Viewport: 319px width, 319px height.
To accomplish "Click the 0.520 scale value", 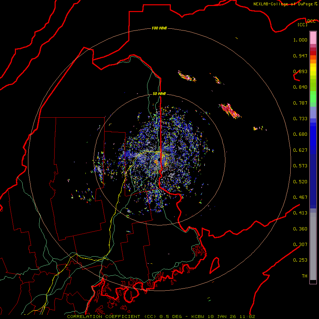I will pos(300,182).
